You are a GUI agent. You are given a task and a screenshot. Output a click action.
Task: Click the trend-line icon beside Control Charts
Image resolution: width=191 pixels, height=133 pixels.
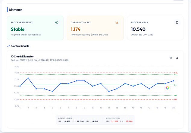pos(8,46)
